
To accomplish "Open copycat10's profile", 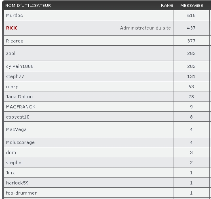I will coord(18,117).
